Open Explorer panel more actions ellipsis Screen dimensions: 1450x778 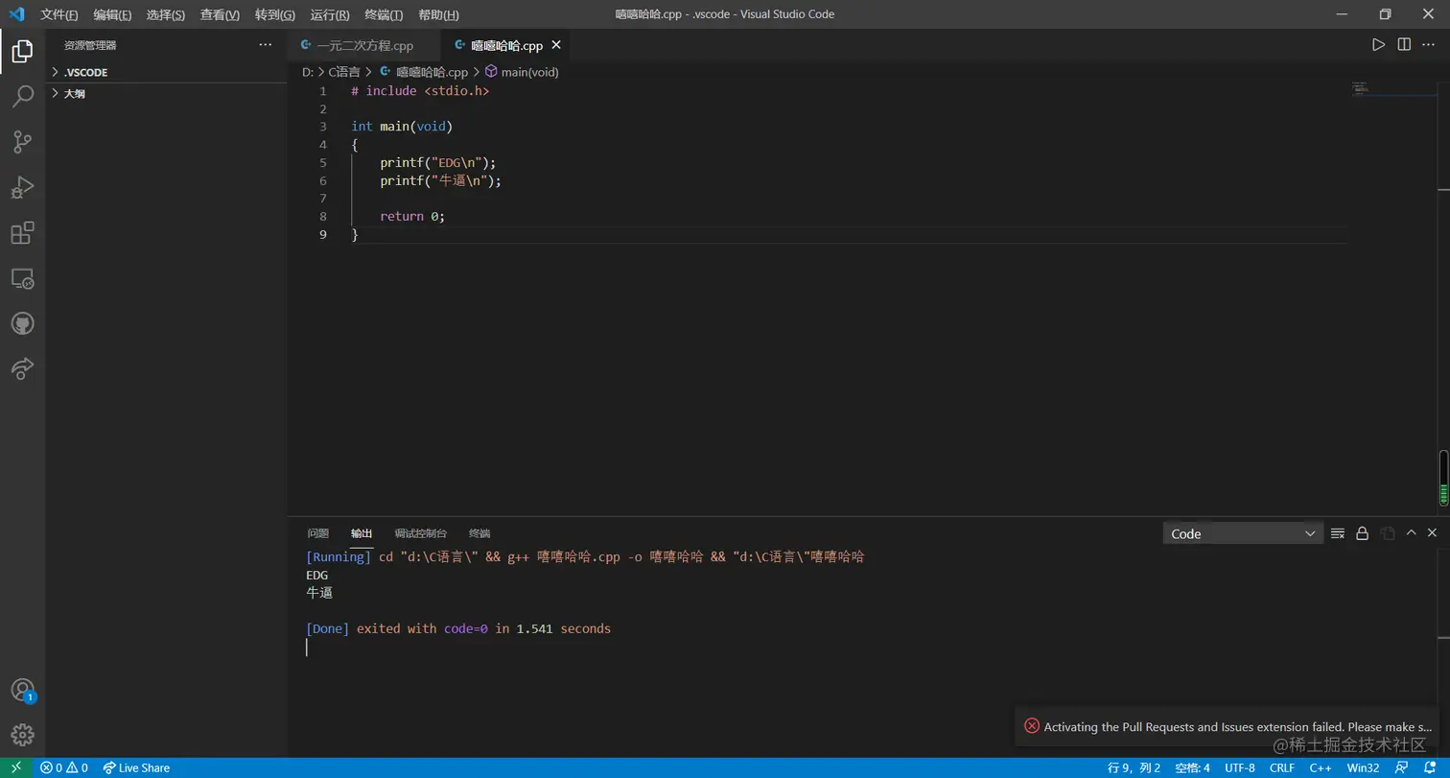[266, 45]
